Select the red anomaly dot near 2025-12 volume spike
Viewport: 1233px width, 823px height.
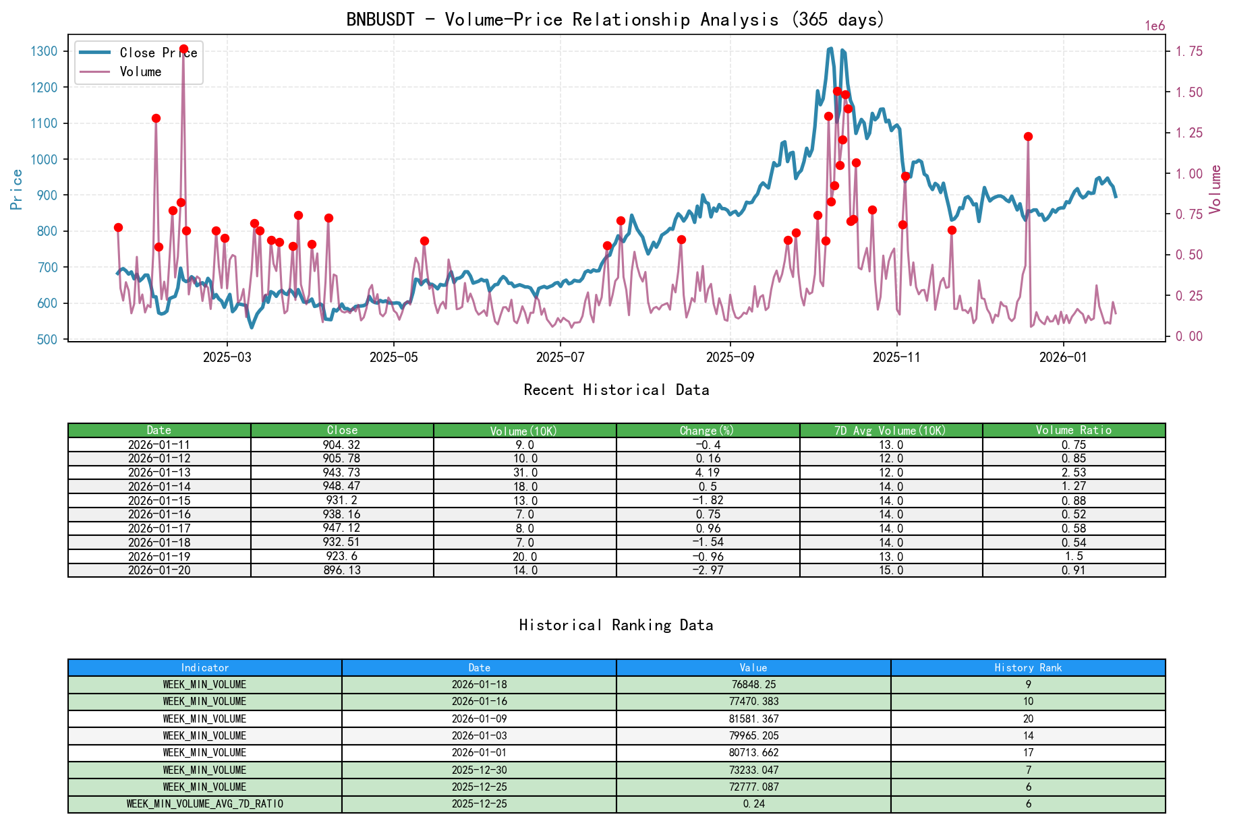1027,136
